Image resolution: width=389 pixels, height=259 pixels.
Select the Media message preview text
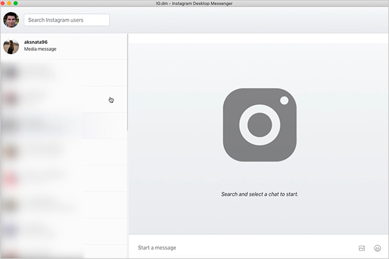pyautogui.click(x=40, y=50)
